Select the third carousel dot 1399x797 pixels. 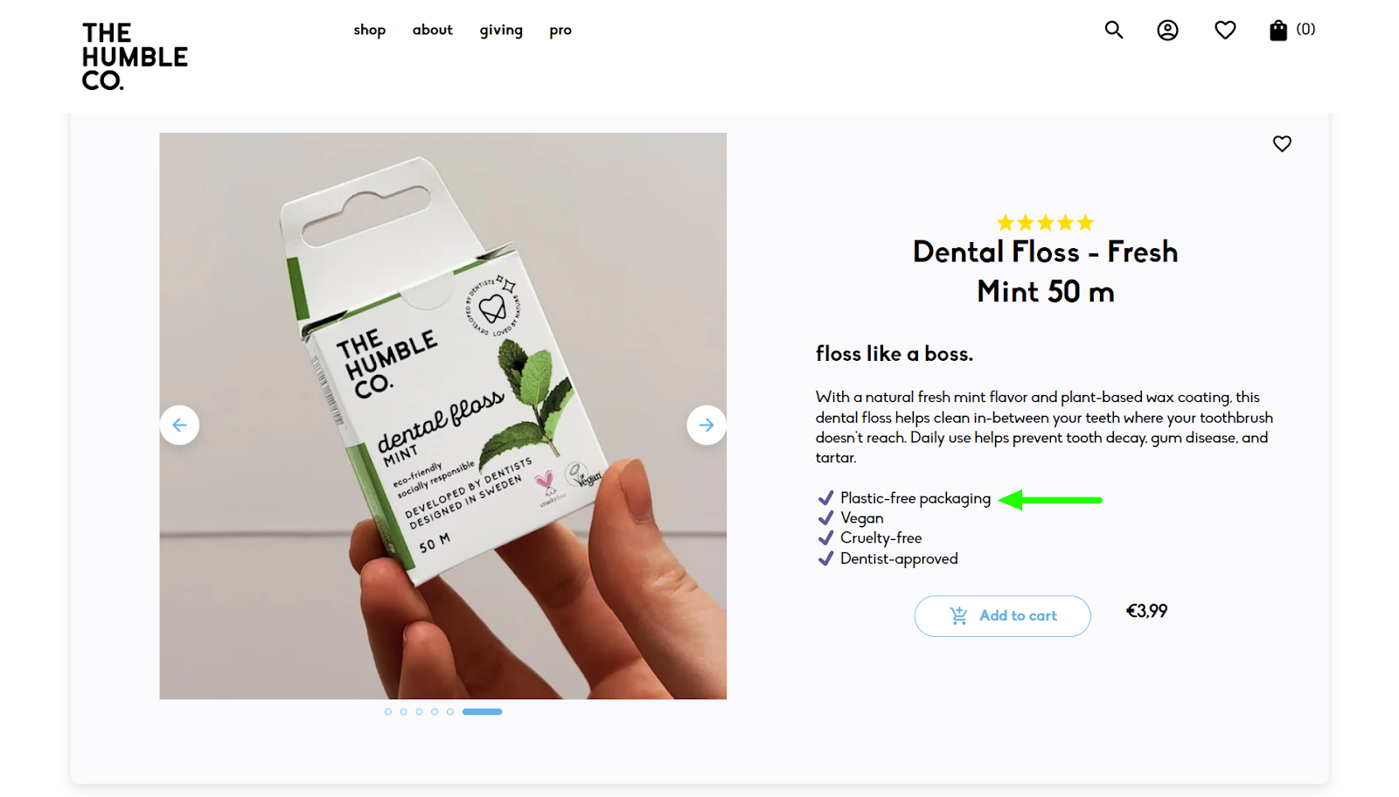click(x=419, y=711)
